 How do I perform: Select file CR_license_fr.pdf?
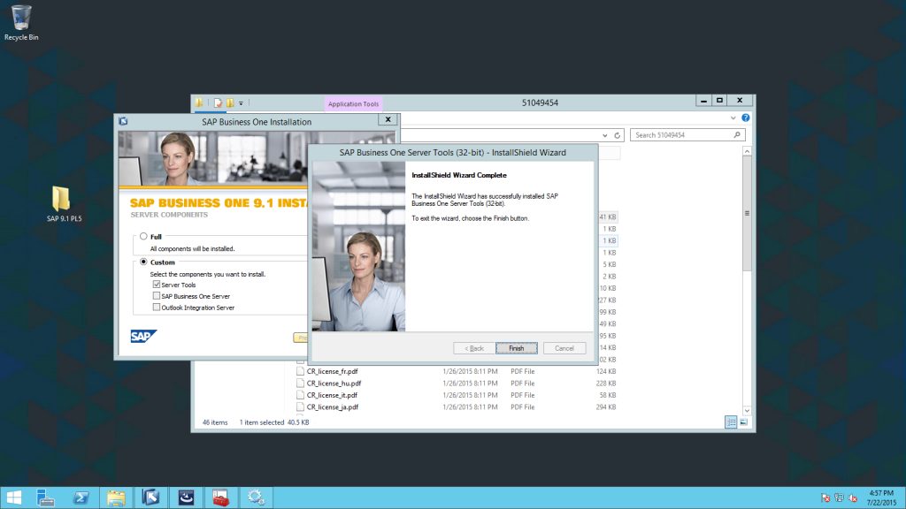333,372
